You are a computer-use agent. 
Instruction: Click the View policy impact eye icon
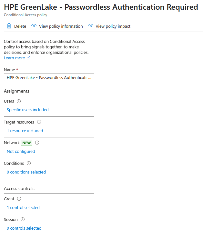click(91, 26)
